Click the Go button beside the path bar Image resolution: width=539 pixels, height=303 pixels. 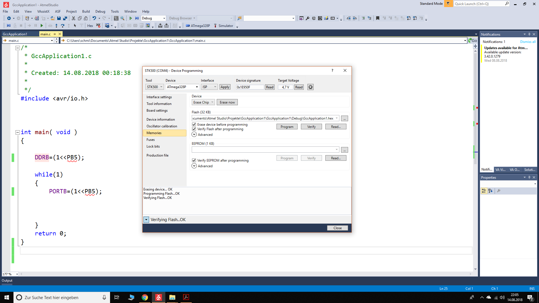473,41
